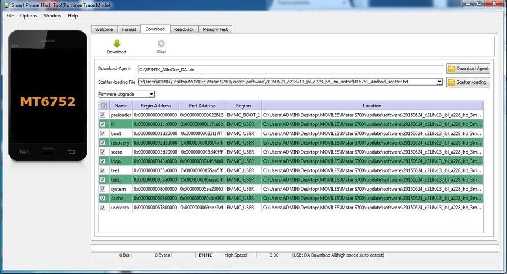Viewport: 507px width, 274px height.
Task: Switch to the Readback tab
Action: point(184,29)
